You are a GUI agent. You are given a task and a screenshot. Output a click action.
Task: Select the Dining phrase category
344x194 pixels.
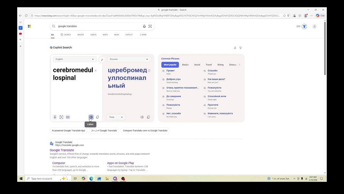pyautogui.click(x=220, y=65)
